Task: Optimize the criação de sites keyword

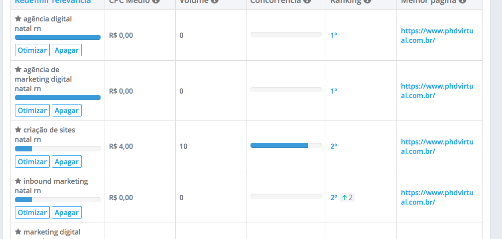Action: tap(32, 161)
